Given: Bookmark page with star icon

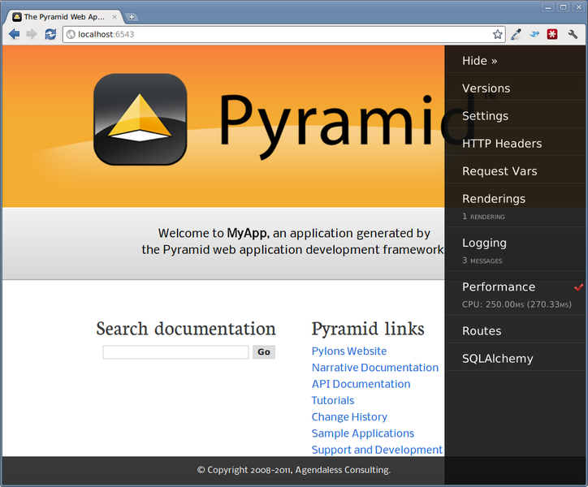Looking at the screenshot, I should [x=497, y=34].
